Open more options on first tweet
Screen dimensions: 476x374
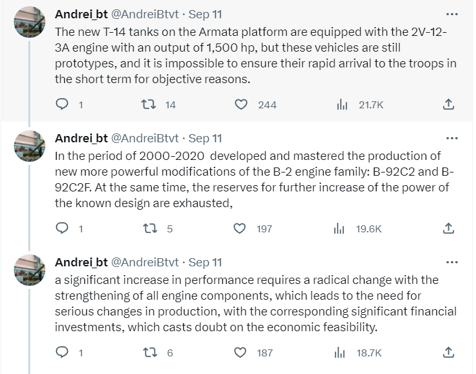(451, 14)
